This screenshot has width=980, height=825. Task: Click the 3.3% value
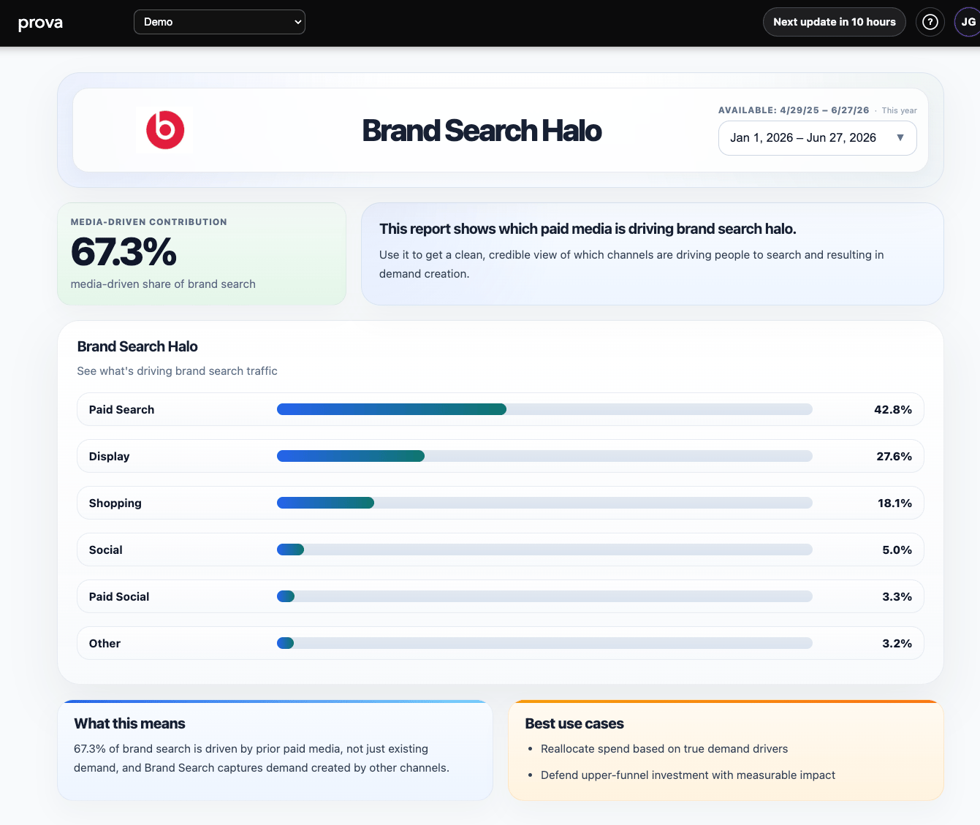[x=897, y=597]
